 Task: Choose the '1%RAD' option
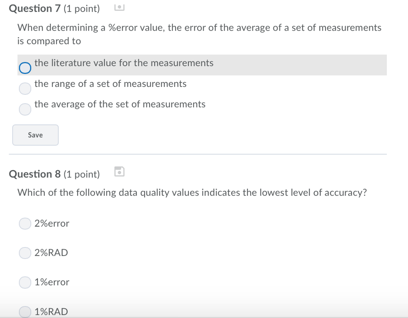coord(25,311)
